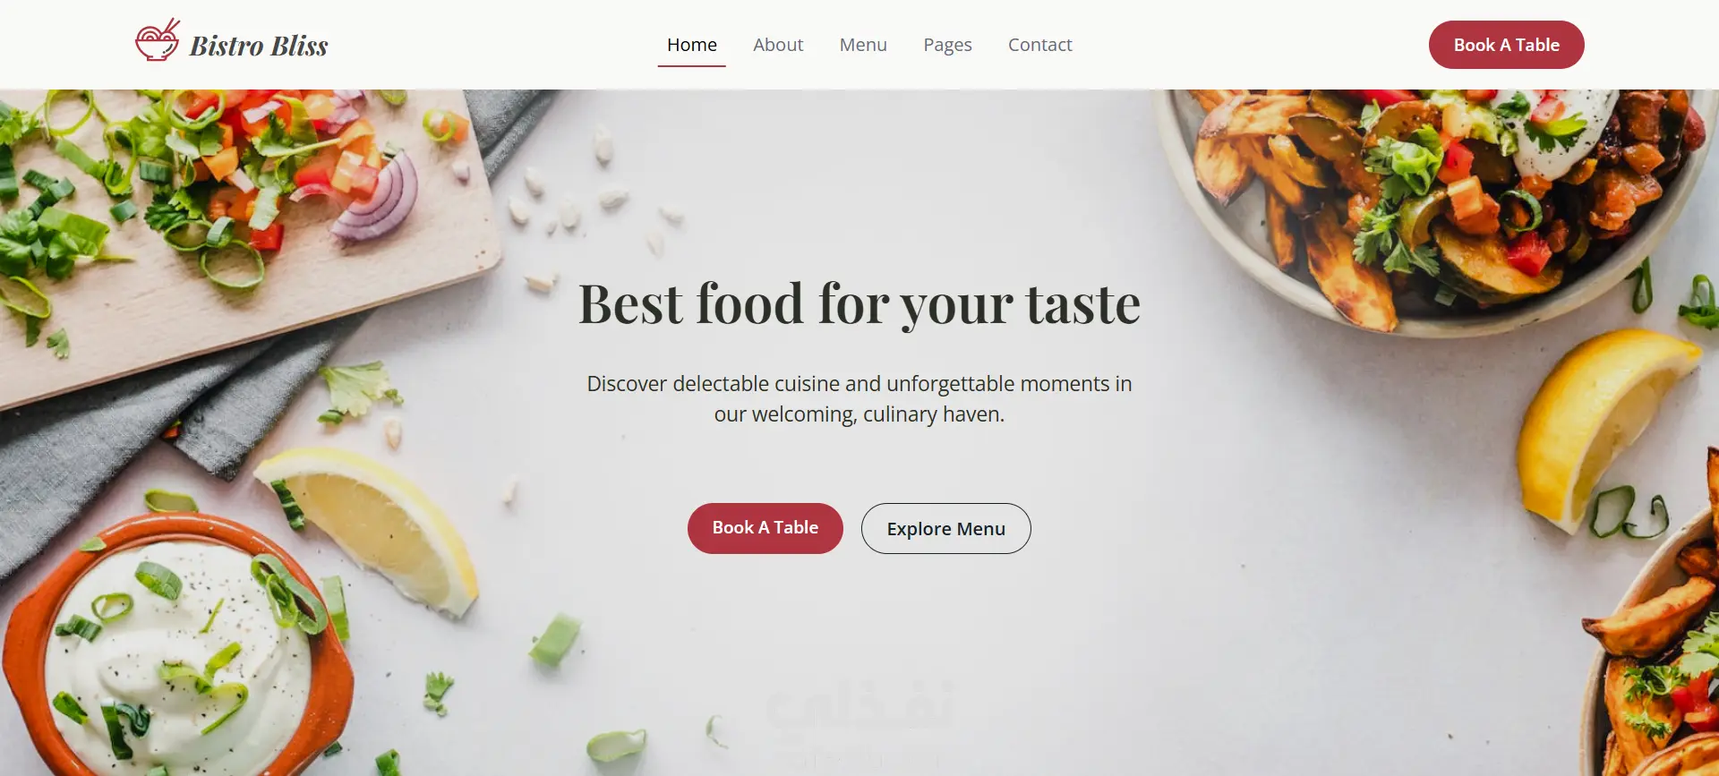Screen dimensions: 1719x776
Task: Click the hero section Book A Table button
Action: 765,528
